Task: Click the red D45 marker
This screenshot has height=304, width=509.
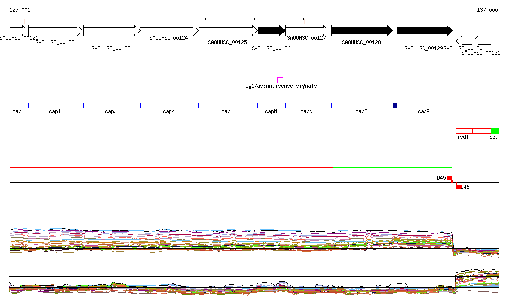Action: coord(449,178)
